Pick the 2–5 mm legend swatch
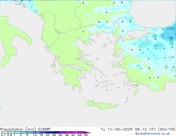The height and width of the screenshot is (136, 176). click(24, 132)
